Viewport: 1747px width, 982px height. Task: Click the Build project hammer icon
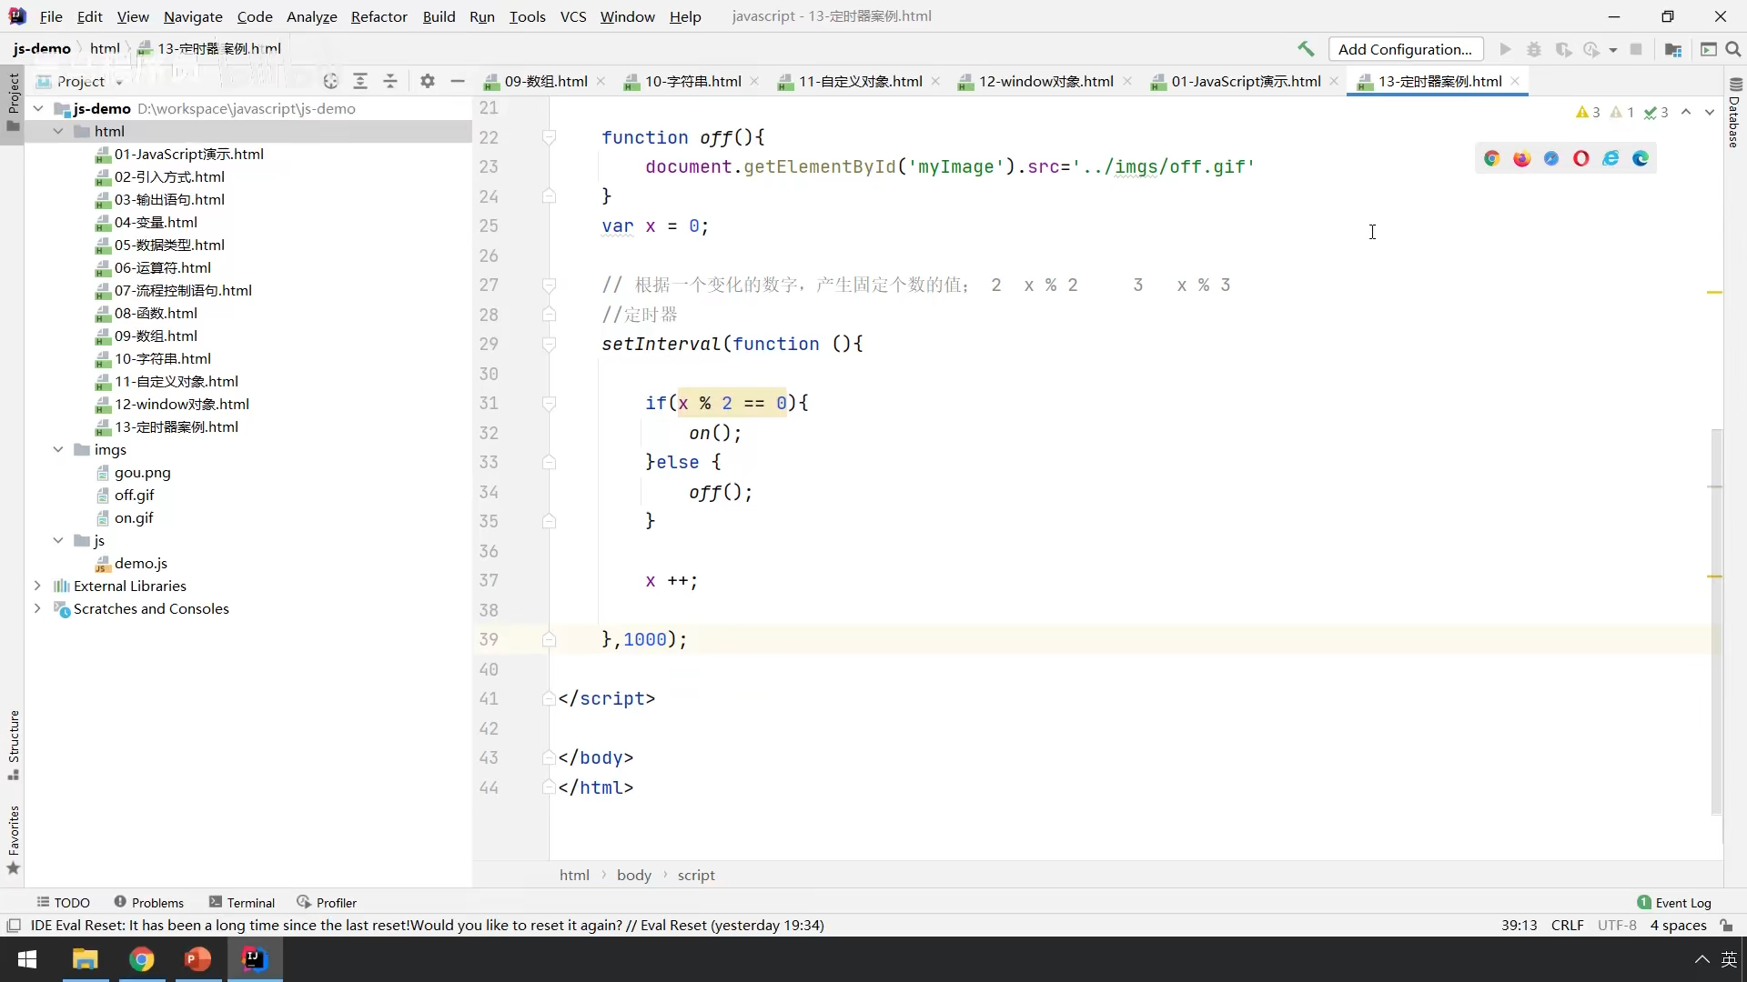[1306, 49]
